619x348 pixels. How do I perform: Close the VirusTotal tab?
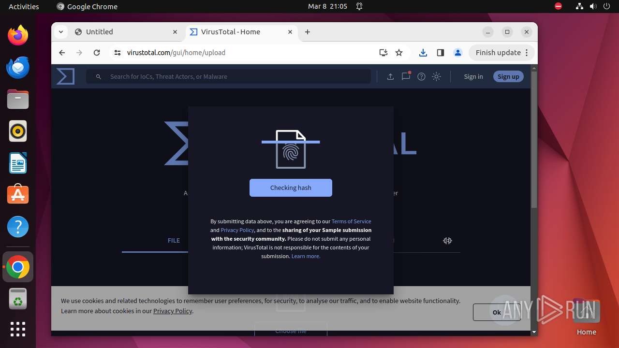pos(290,32)
